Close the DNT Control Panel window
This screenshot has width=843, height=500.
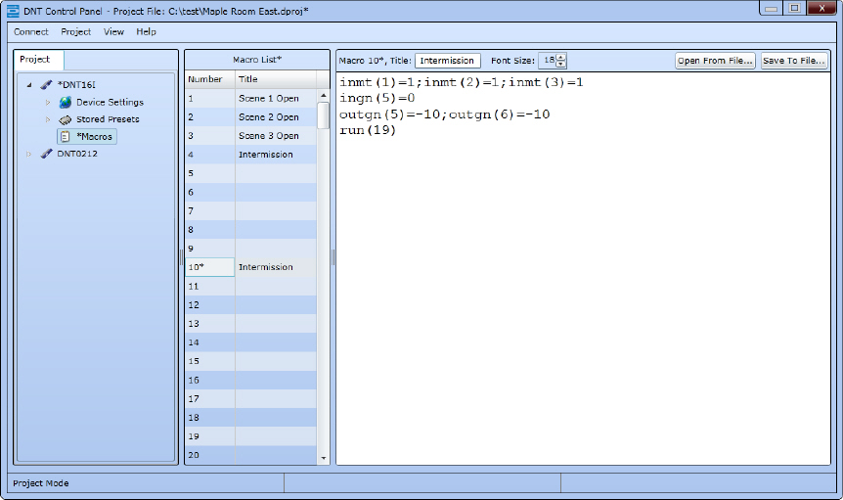coord(821,8)
